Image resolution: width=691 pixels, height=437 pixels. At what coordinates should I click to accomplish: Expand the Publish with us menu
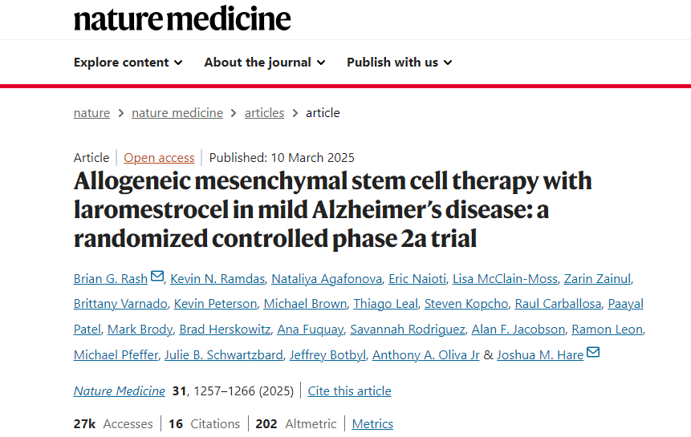[399, 63]
